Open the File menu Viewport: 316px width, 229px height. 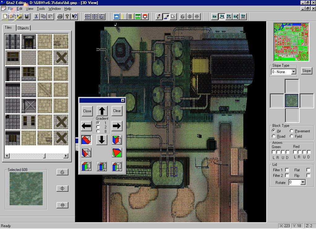pyautogui.click(x=11, y=9)
